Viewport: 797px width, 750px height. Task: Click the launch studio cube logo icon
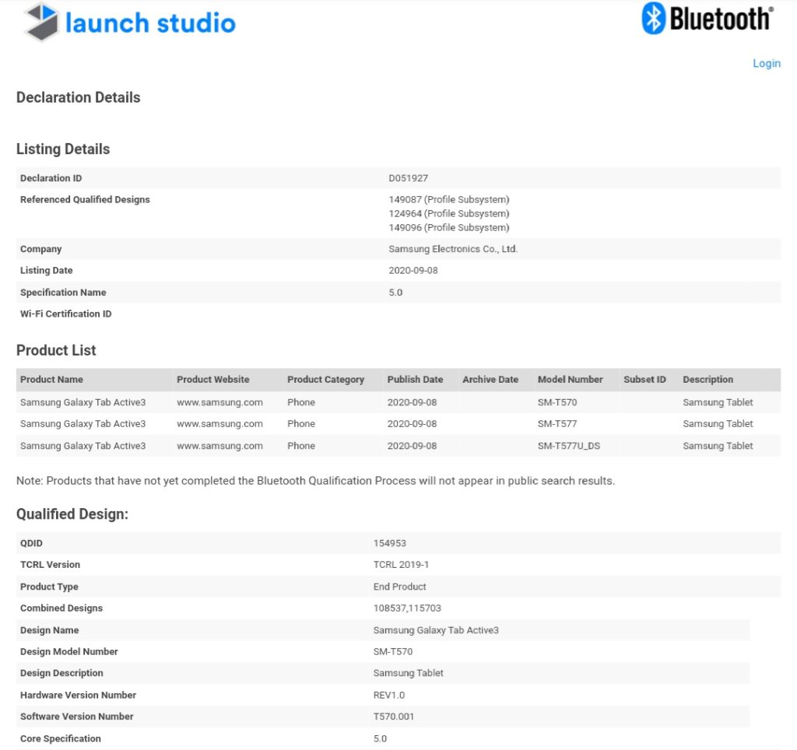[x=41, y=22]
